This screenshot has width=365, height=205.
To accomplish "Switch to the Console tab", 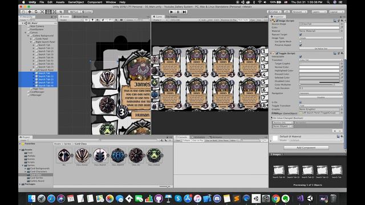I will (181, 137).
